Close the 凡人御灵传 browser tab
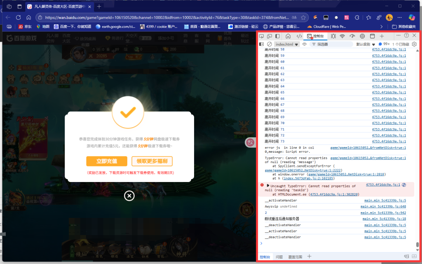422x264 pixels. tap(89, 7)
